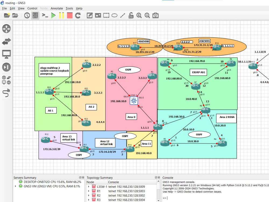This screenshot has width=269, height=202.
Task: Toggle show interface labels on the canvas
Action: click(x=35, y=15)
